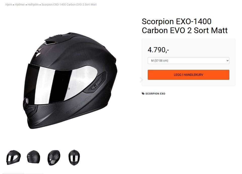This screenshot has width=242, height=174.
Task: Show the rear view helmet thumbnail
Action: pyautogui.click(x=34, y=157)
